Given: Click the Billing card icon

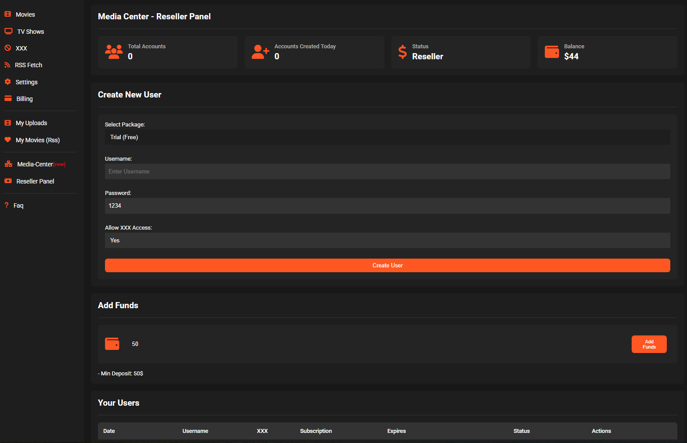Looking at the screenshot, I should click(x=8, y=99).
